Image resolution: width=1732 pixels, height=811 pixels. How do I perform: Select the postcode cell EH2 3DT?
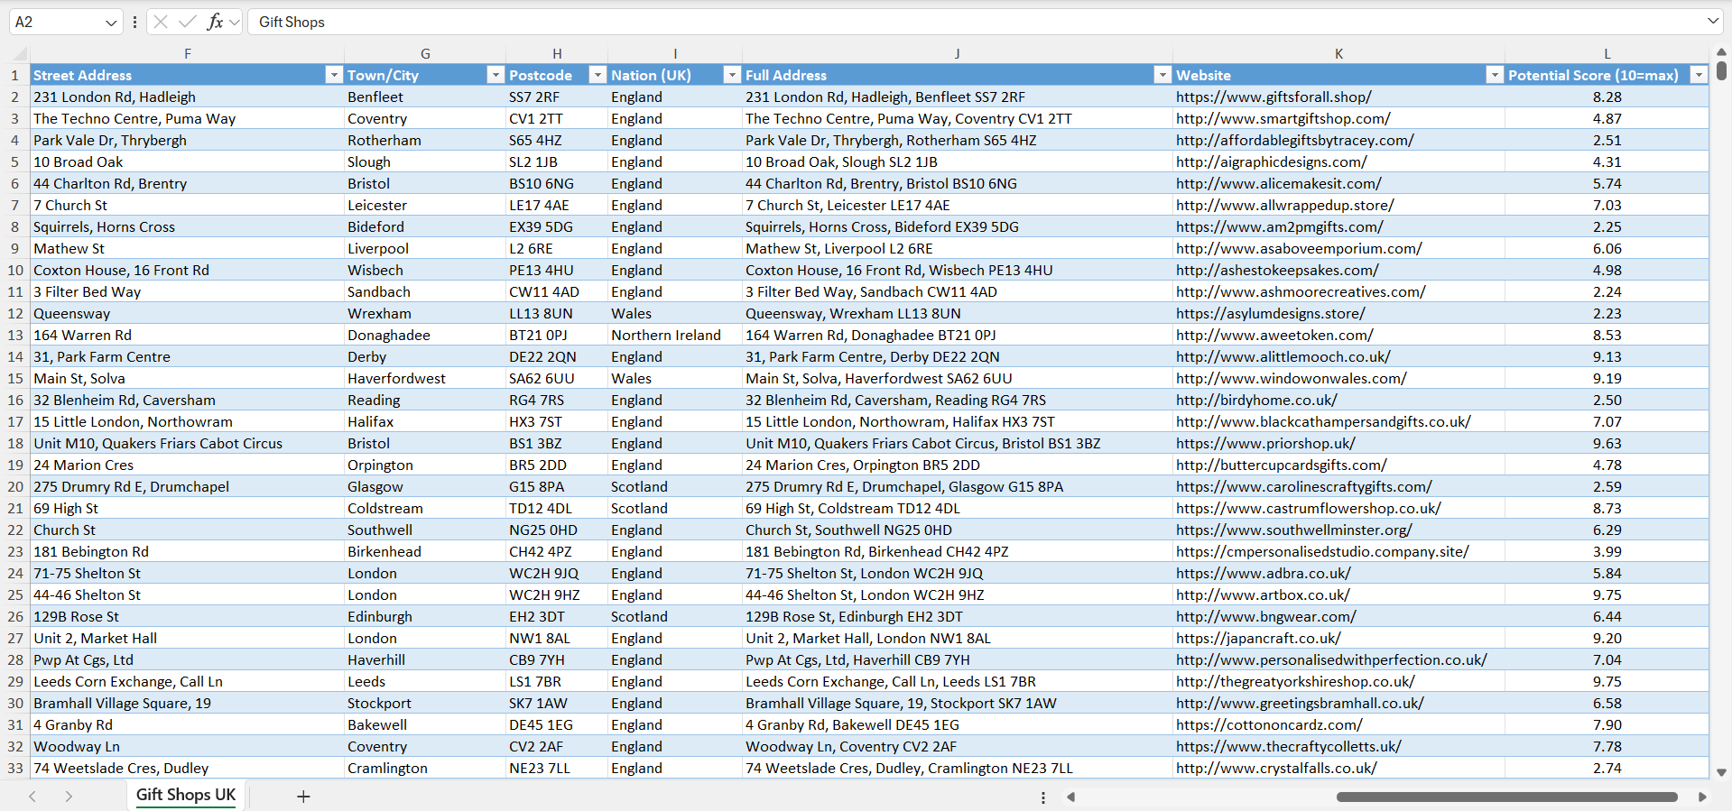pyautogui.click(x=556, y=616)
